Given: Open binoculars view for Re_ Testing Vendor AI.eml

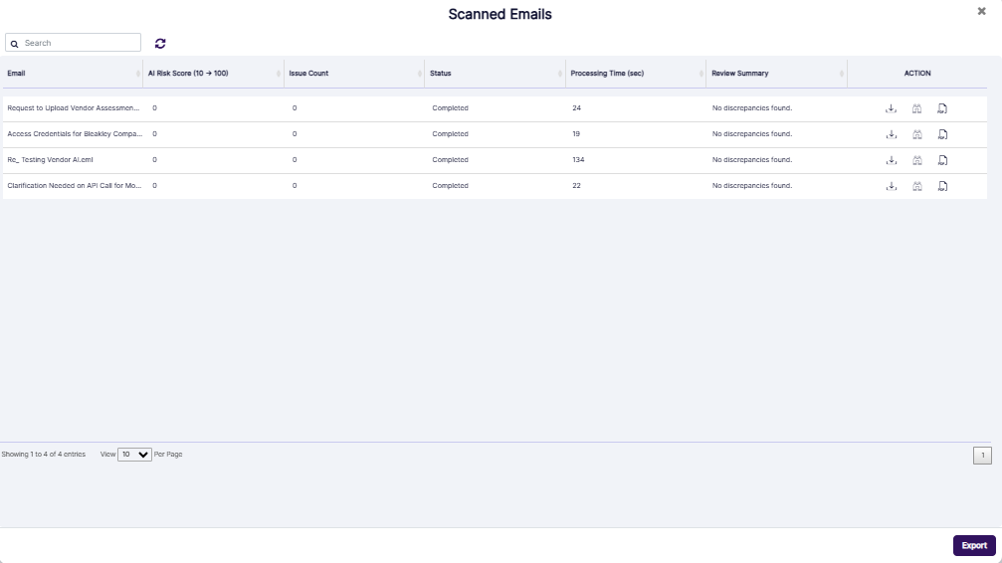Looking at the screenshot, I should [917, 160].
